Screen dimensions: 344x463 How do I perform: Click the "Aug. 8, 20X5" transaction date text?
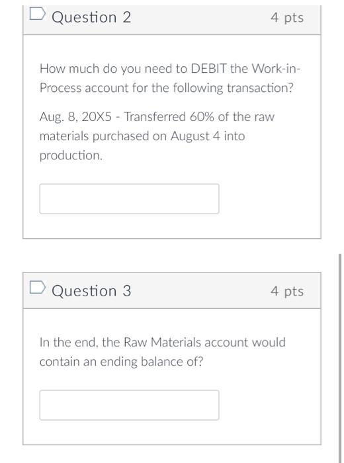[x=75, y=117]
